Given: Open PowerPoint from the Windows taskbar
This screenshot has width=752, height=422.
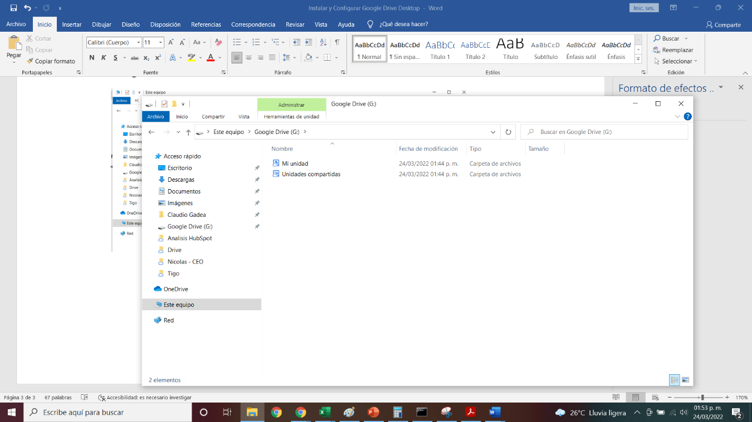Looking at the screenshot, I should (373, 412).
